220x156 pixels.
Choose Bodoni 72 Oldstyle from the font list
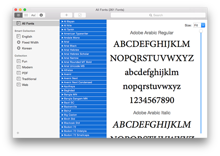(x=75, y=131)
